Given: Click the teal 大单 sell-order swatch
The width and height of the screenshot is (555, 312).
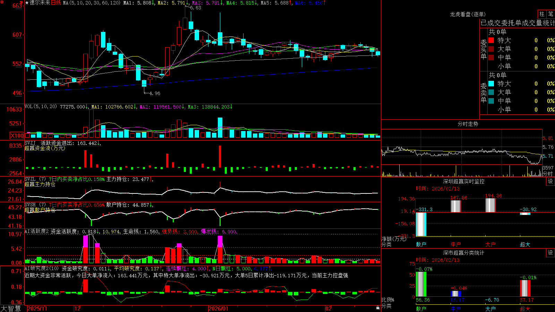Looking at the screenshot, I should point(491,92).
